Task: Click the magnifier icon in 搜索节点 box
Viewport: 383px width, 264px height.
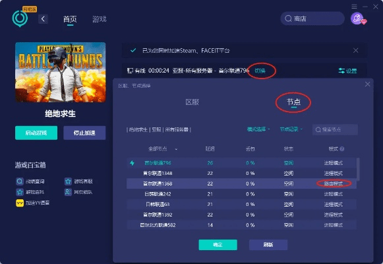Action: (318, 129)
